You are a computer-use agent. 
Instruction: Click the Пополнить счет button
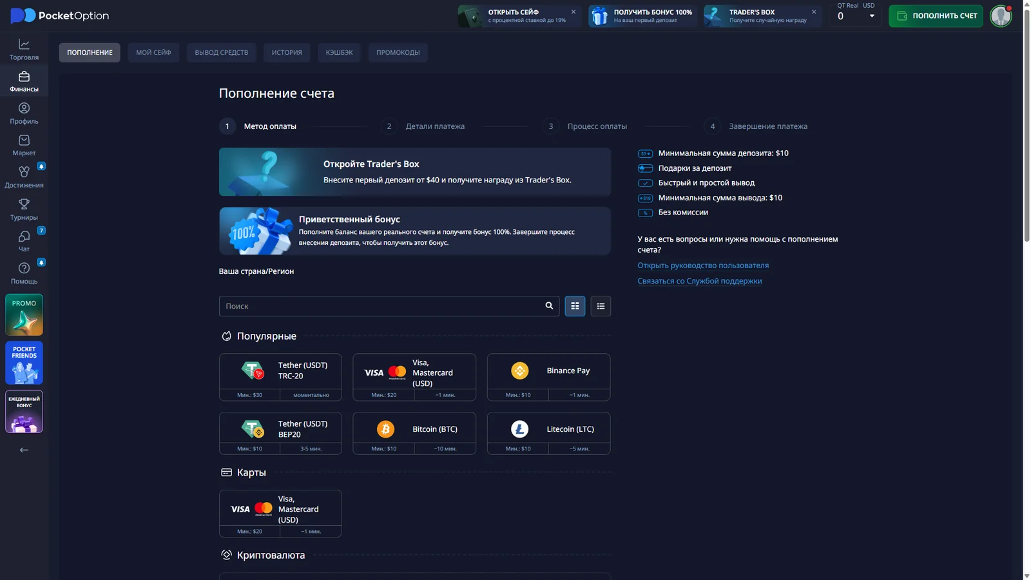point(936,16)
